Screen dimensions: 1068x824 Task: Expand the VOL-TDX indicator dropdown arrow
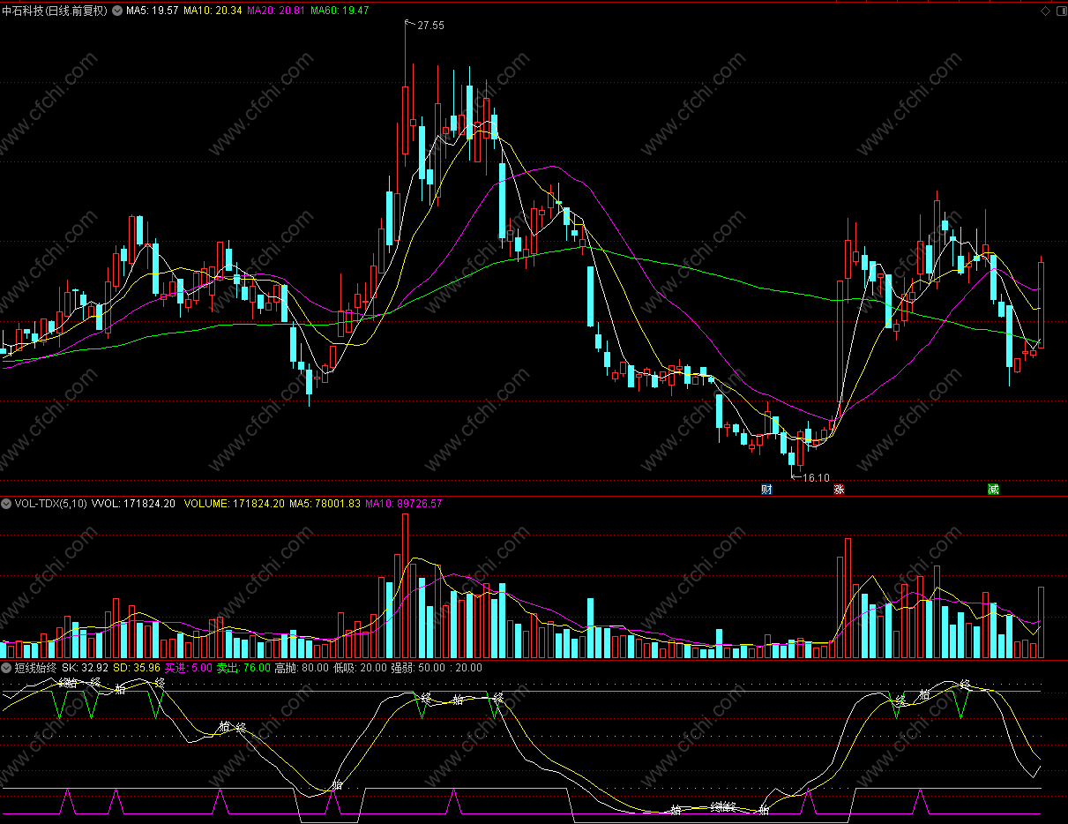coord(6,504)
